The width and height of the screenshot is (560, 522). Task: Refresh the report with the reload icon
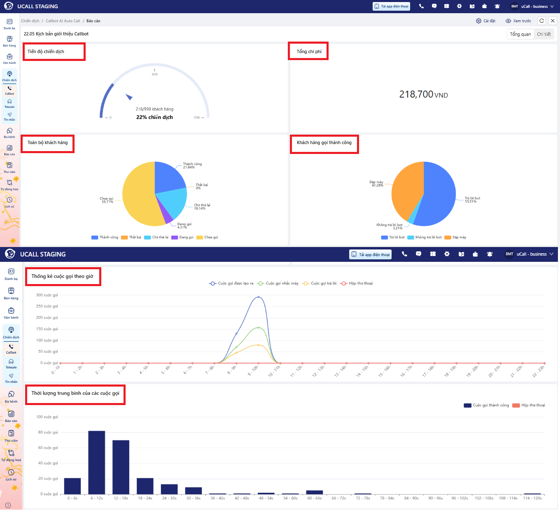coord(542,21)
